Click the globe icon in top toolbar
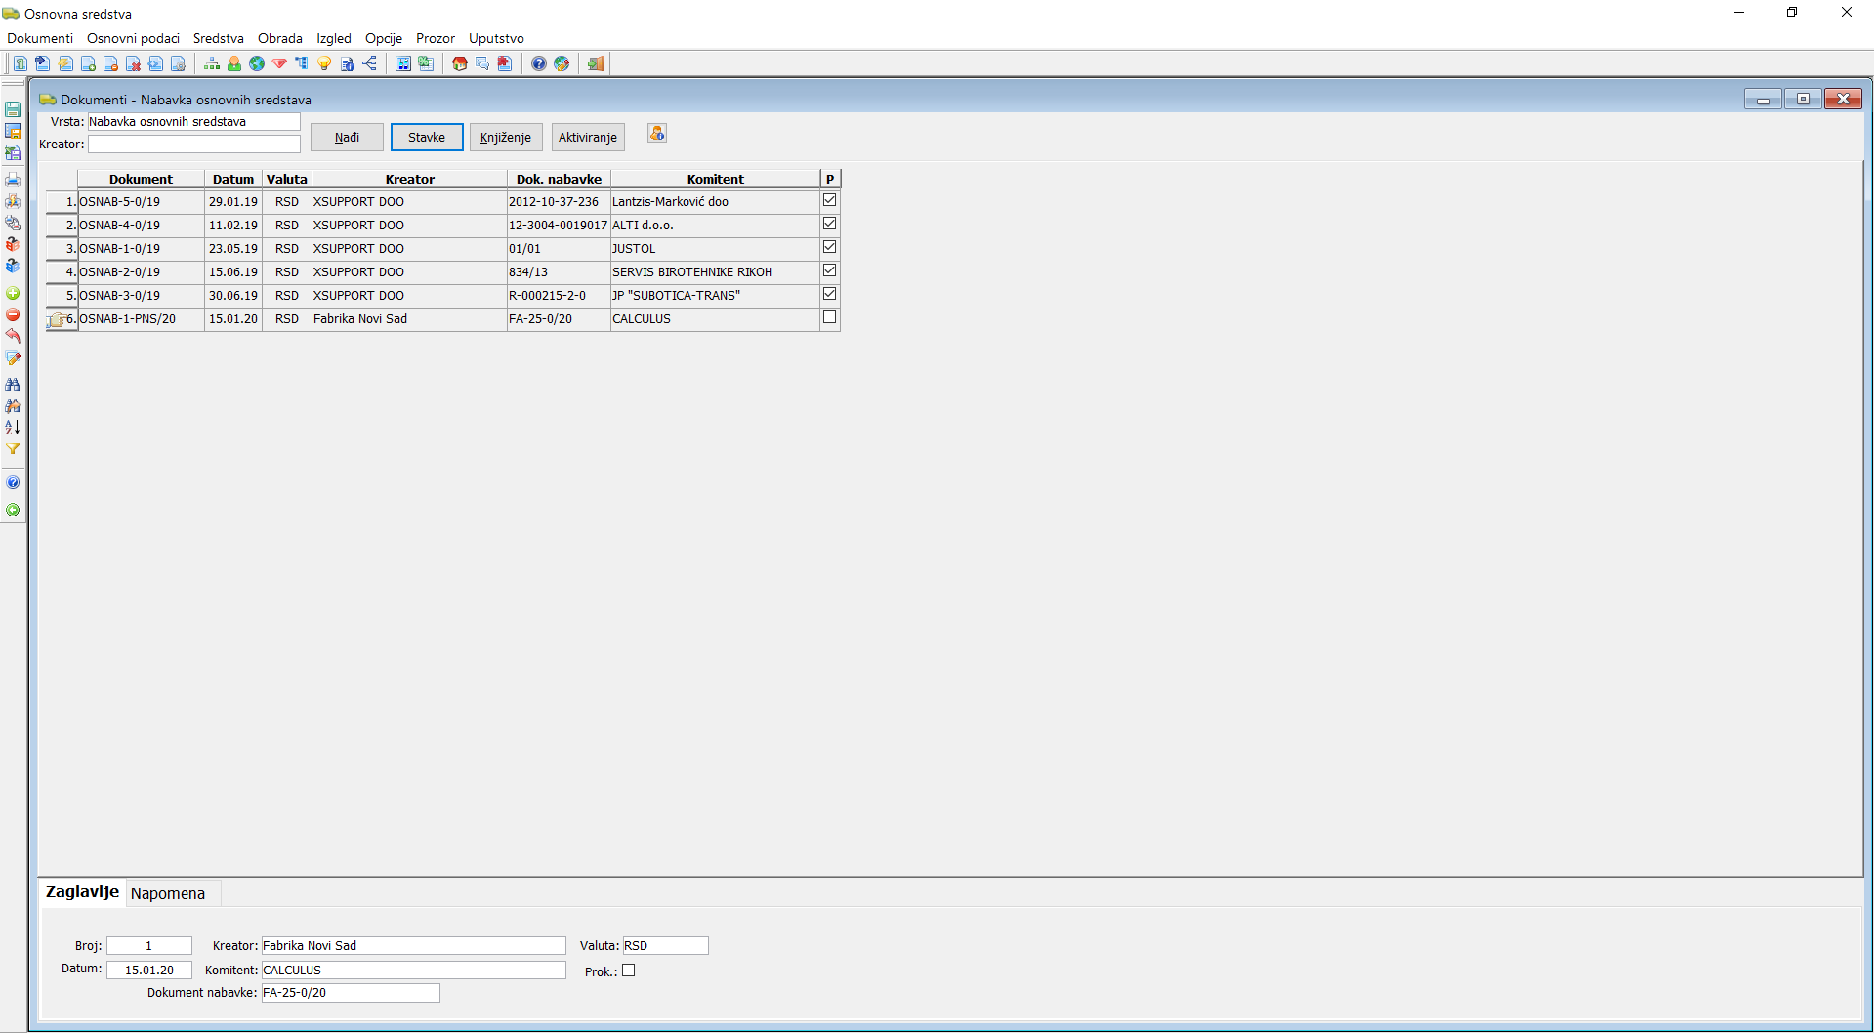The height and width of the screenshot is (1033, 1874). click(x=257, y=64)
